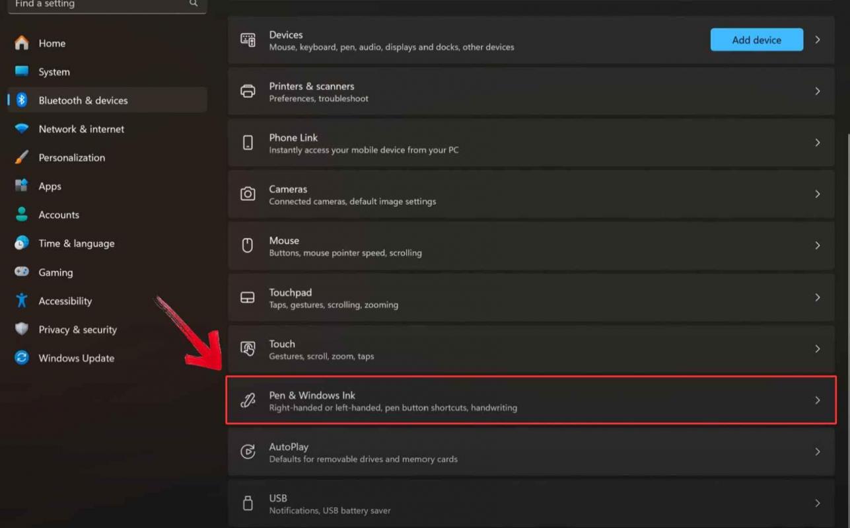Click the Apps icon in sidebar
Image resolution: width=850 pixels, height=528 pixels.
point(22,186)
